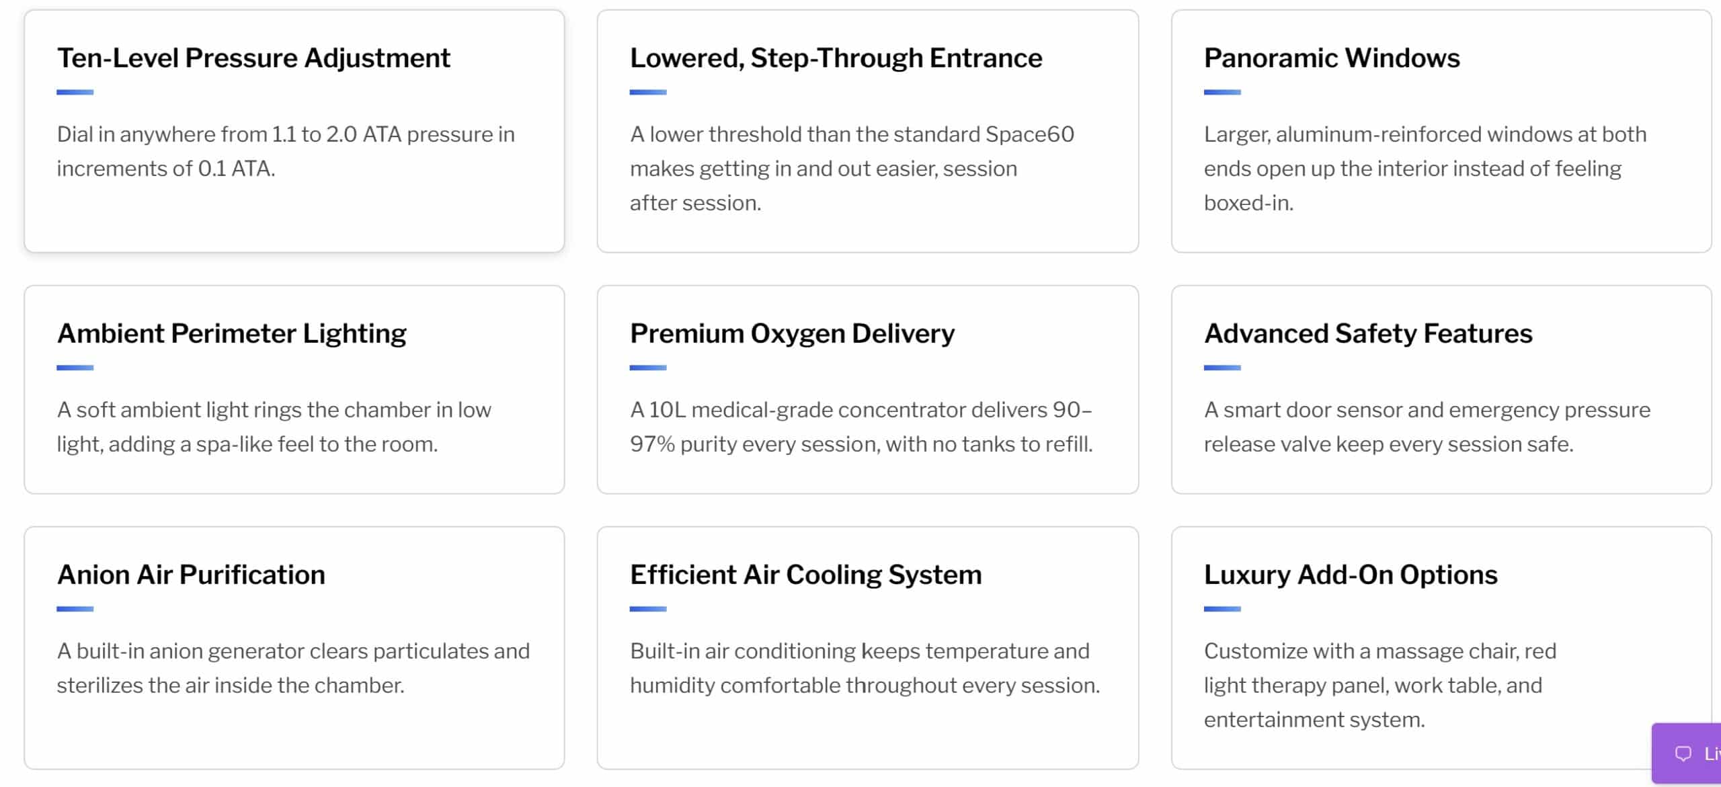Viewport: 1721px width, 787px height.
Task: Select the Anion Air Purification heading
Action: [191, 575]
